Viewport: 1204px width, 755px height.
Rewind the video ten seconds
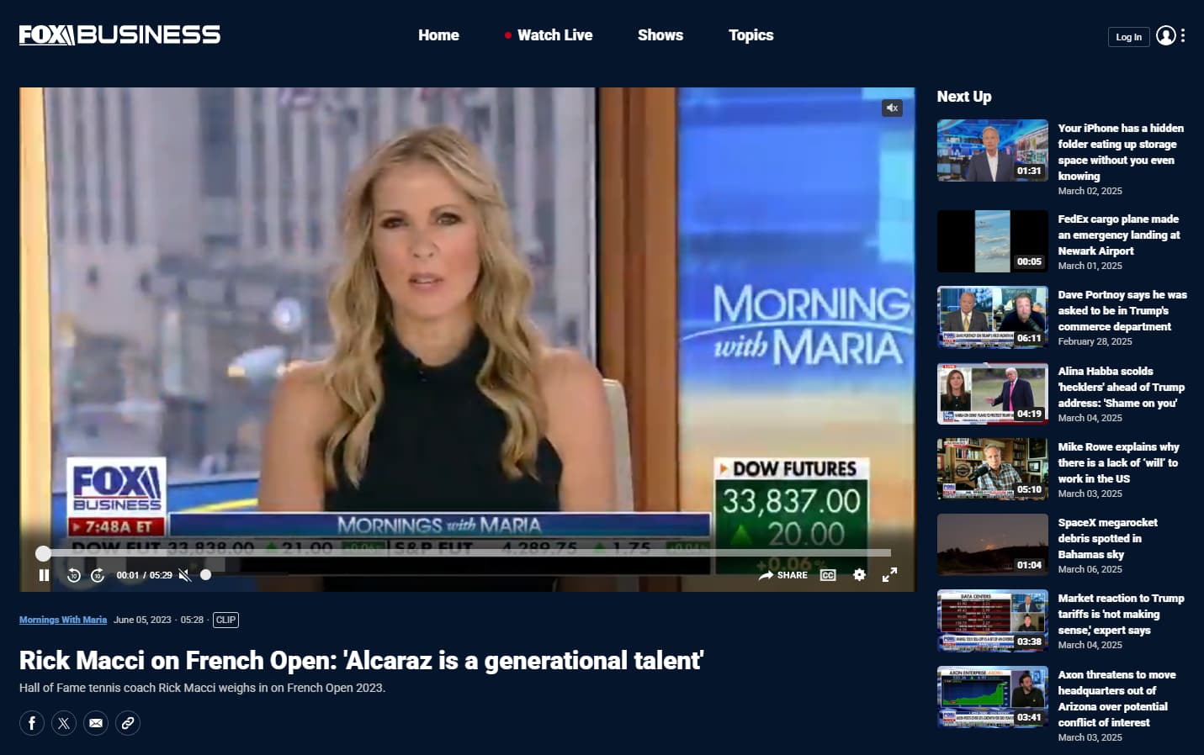(73, 575)
